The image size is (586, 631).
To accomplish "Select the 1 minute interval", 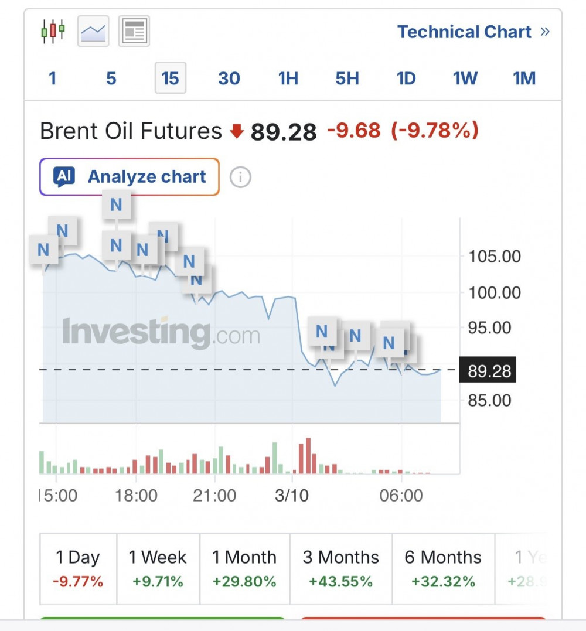I will click(52, 78).
